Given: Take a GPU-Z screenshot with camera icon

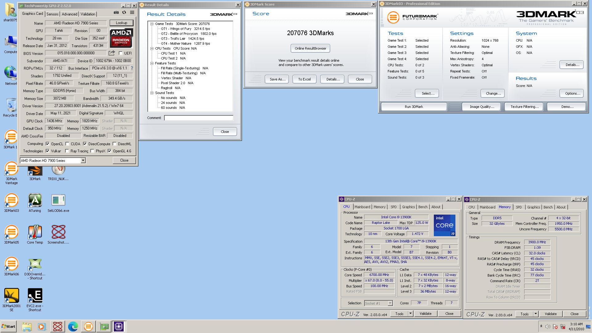Looking at the screenshot, I should (x=116, y=13).
